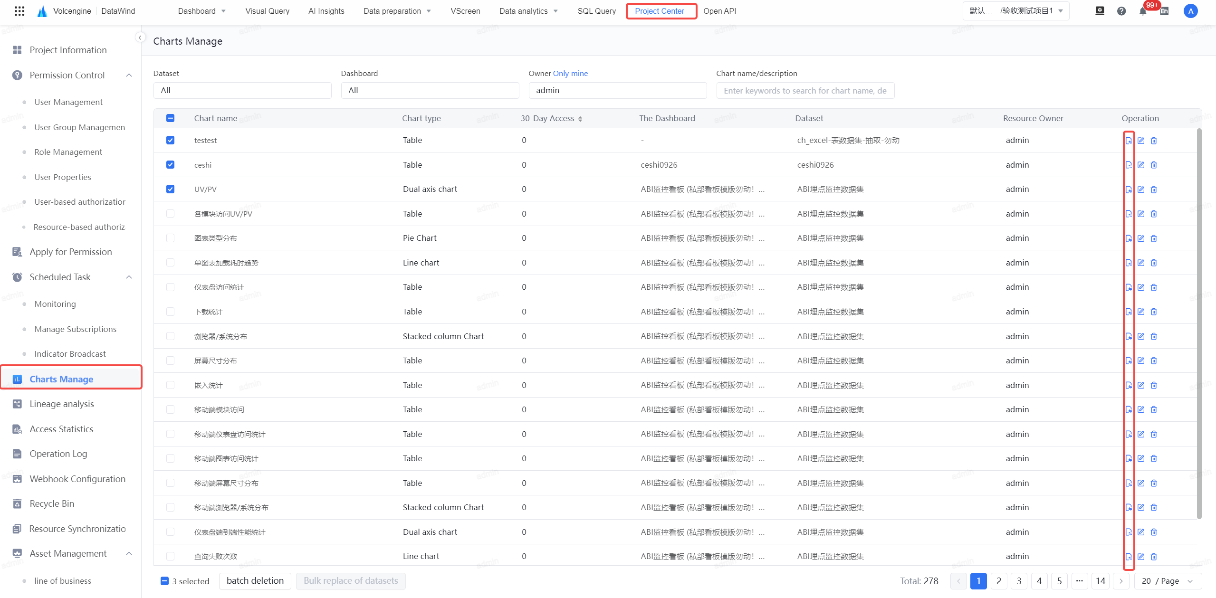This screenshot has width=1216, height=598.
Task: Click edit icon for testest row
Action: pyautogui.click(x=1141, y=141)
